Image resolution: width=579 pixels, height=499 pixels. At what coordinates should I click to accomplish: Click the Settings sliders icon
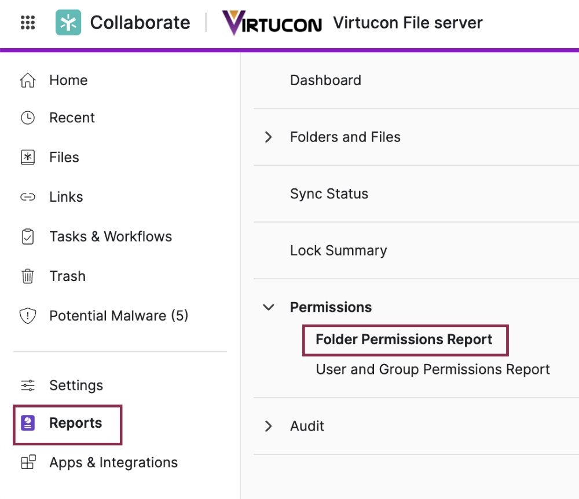tap(28, 385)
